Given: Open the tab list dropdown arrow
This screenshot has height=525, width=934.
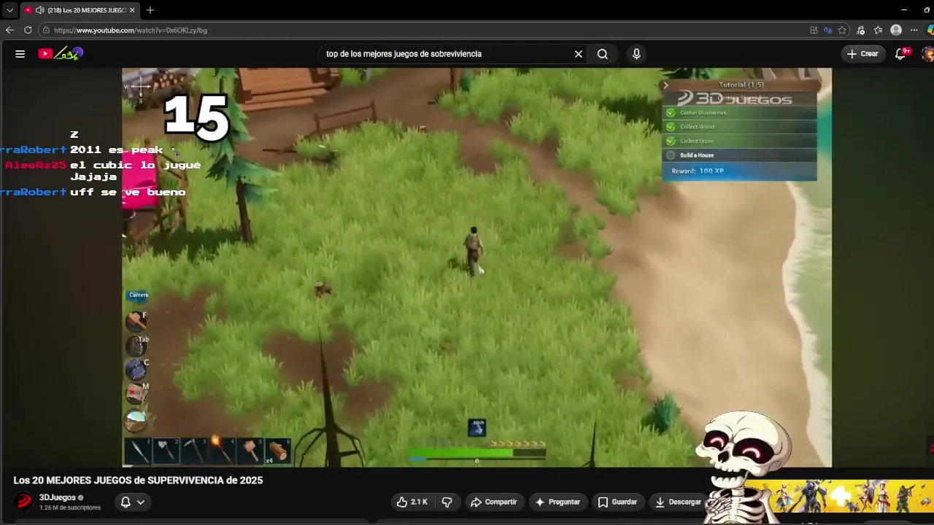Looking at the screenshot, I should pos(9,10).
